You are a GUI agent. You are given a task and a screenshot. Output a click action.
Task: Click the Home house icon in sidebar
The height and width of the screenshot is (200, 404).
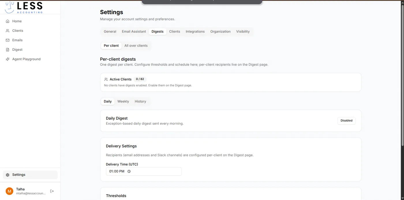(x=8, y=21)
